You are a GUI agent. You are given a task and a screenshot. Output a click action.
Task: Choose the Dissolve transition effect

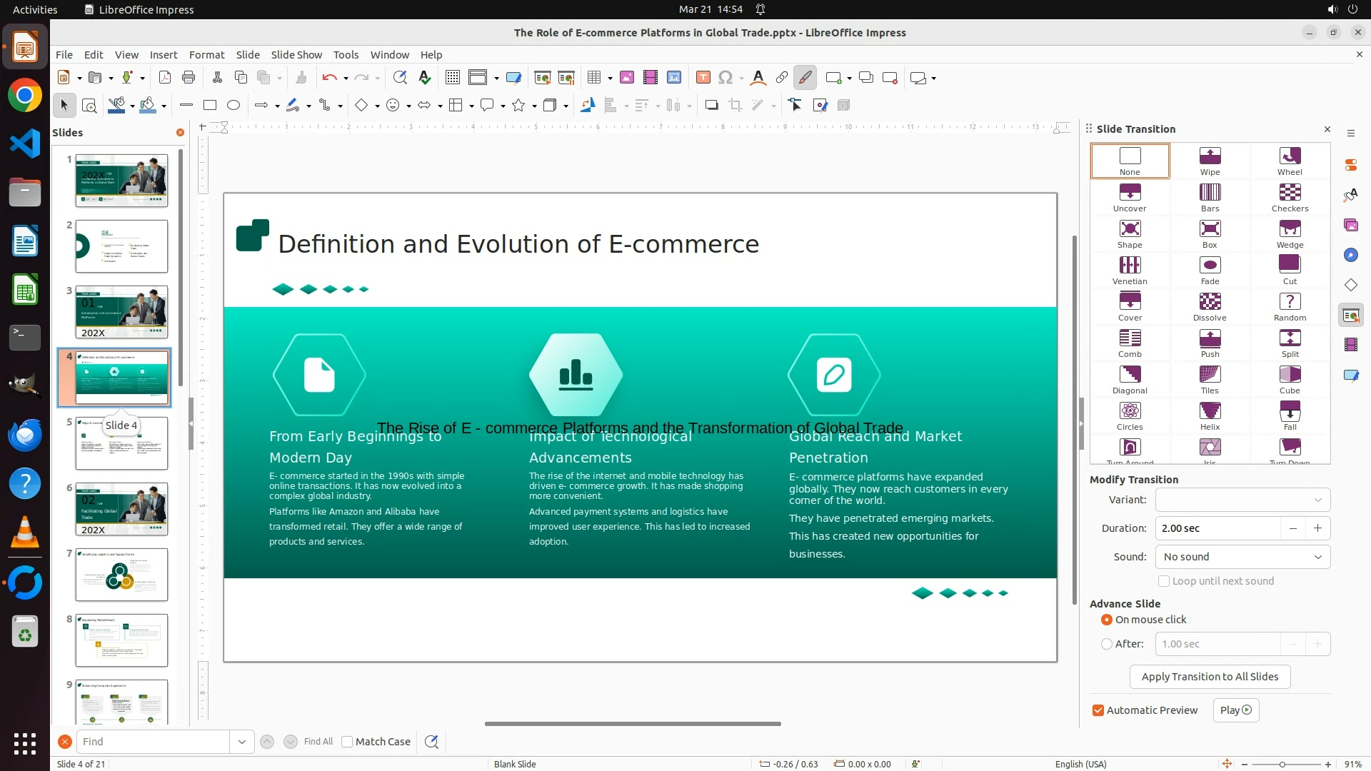[x=1210, y=306]
